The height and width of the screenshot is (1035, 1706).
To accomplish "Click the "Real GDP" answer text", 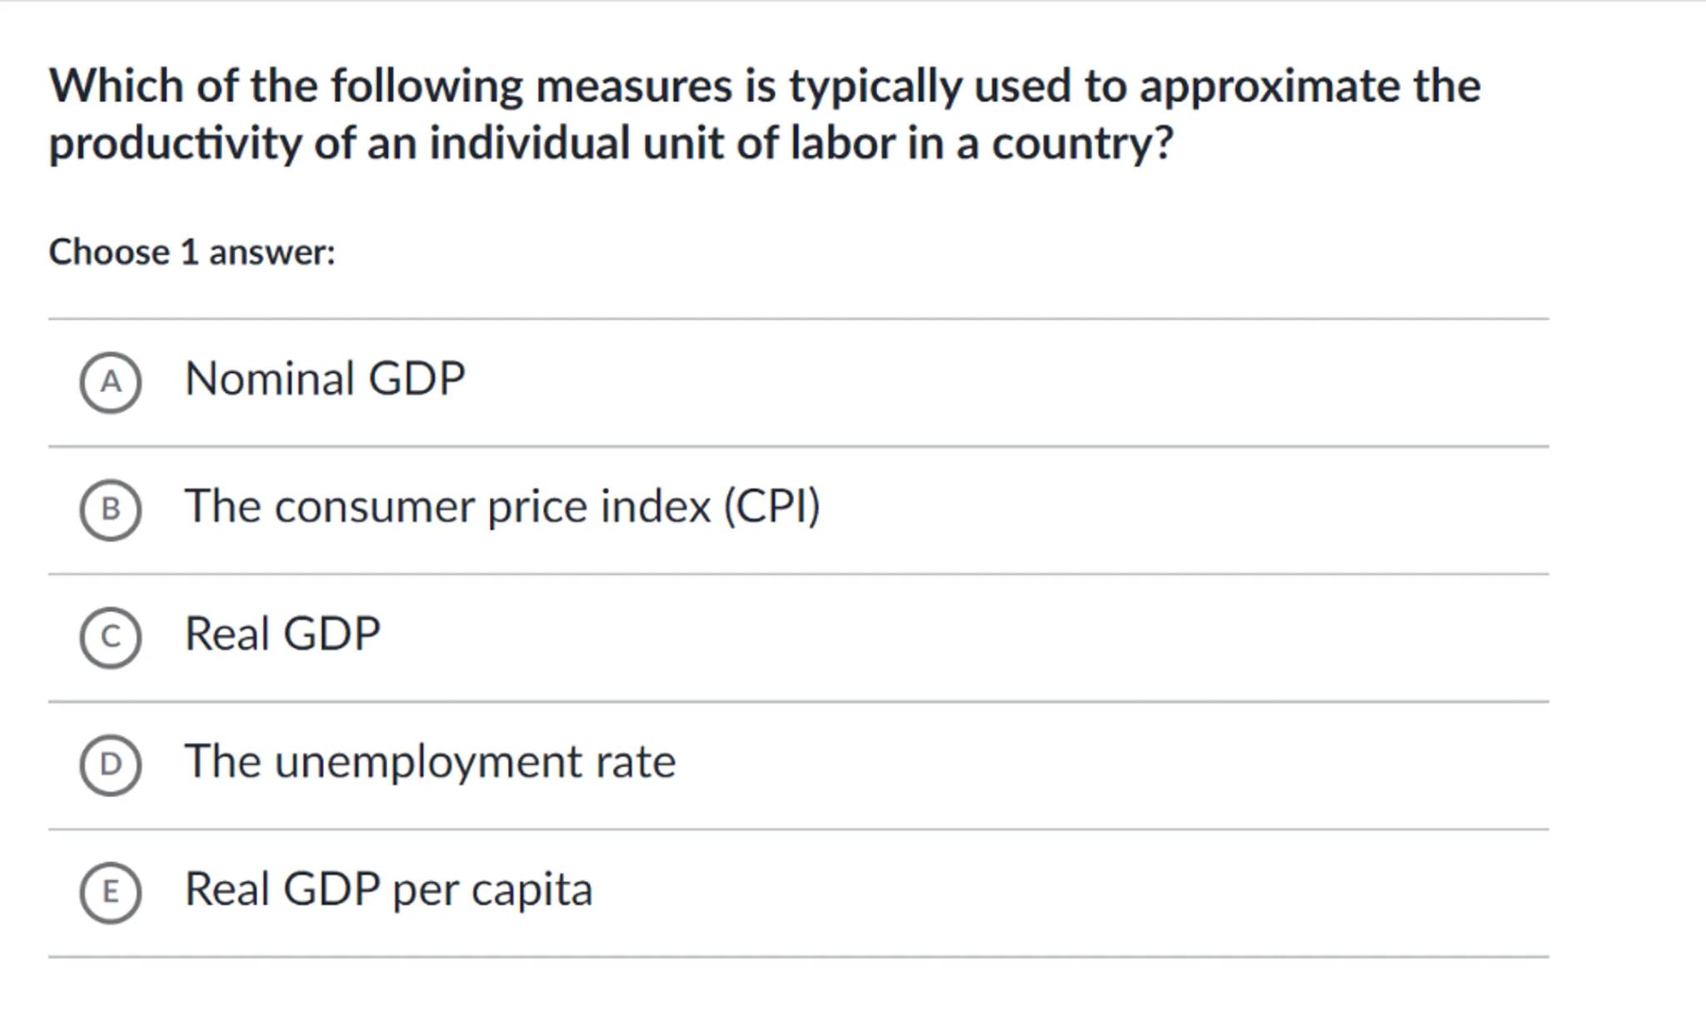I will click(x=282, y=634).
